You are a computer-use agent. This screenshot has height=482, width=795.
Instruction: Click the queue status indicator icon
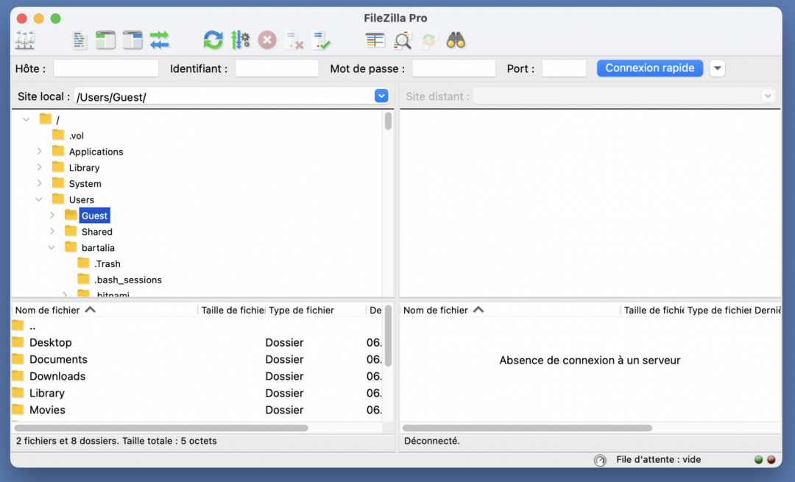pos(600,460)
